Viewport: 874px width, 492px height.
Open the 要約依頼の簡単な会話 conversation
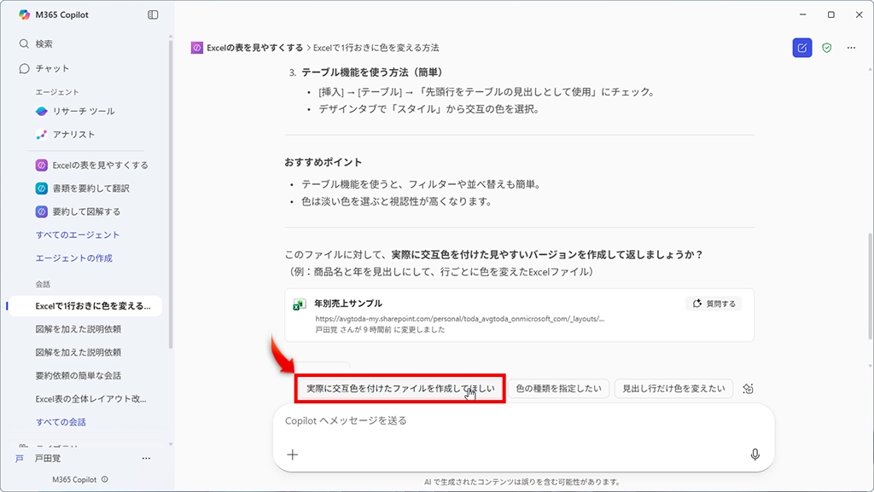[78, 375]
